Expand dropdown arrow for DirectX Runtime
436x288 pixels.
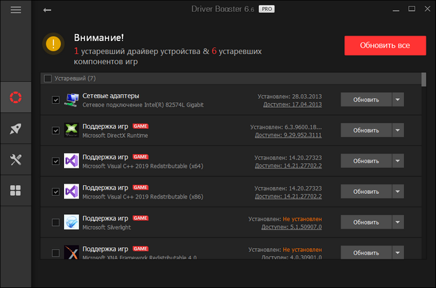[398, 130]
